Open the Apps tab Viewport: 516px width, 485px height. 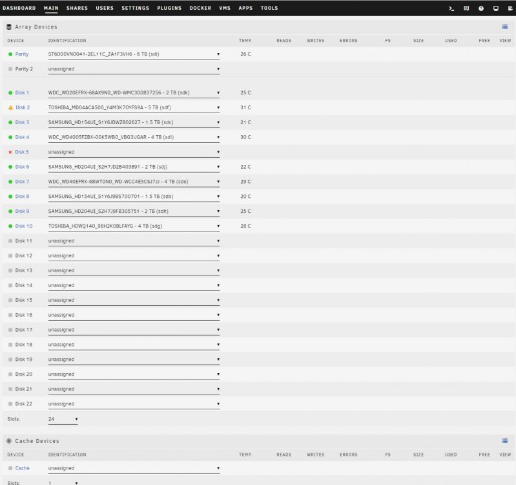tap(245, 8)
